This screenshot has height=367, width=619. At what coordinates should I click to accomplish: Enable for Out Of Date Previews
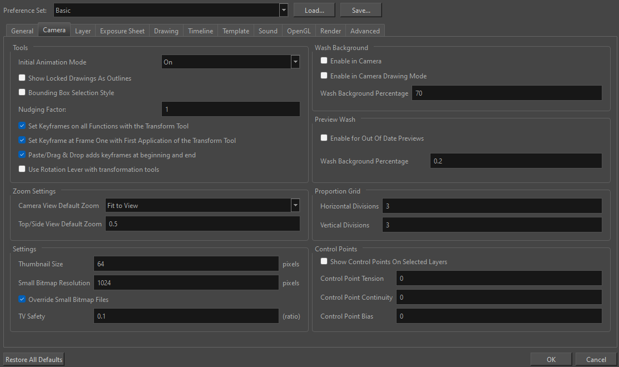pos(324,138)
